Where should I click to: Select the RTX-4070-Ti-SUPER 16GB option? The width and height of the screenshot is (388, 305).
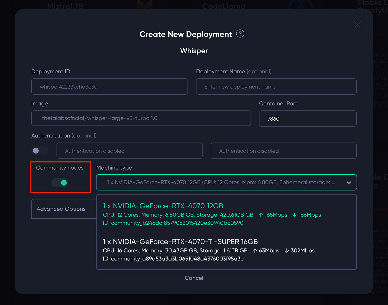tap(226, 250)
